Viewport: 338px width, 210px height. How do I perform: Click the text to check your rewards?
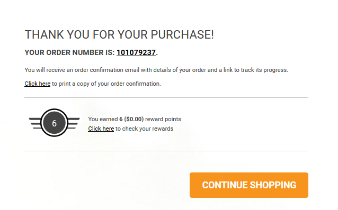pyautogui.click(x=145, y=129)
